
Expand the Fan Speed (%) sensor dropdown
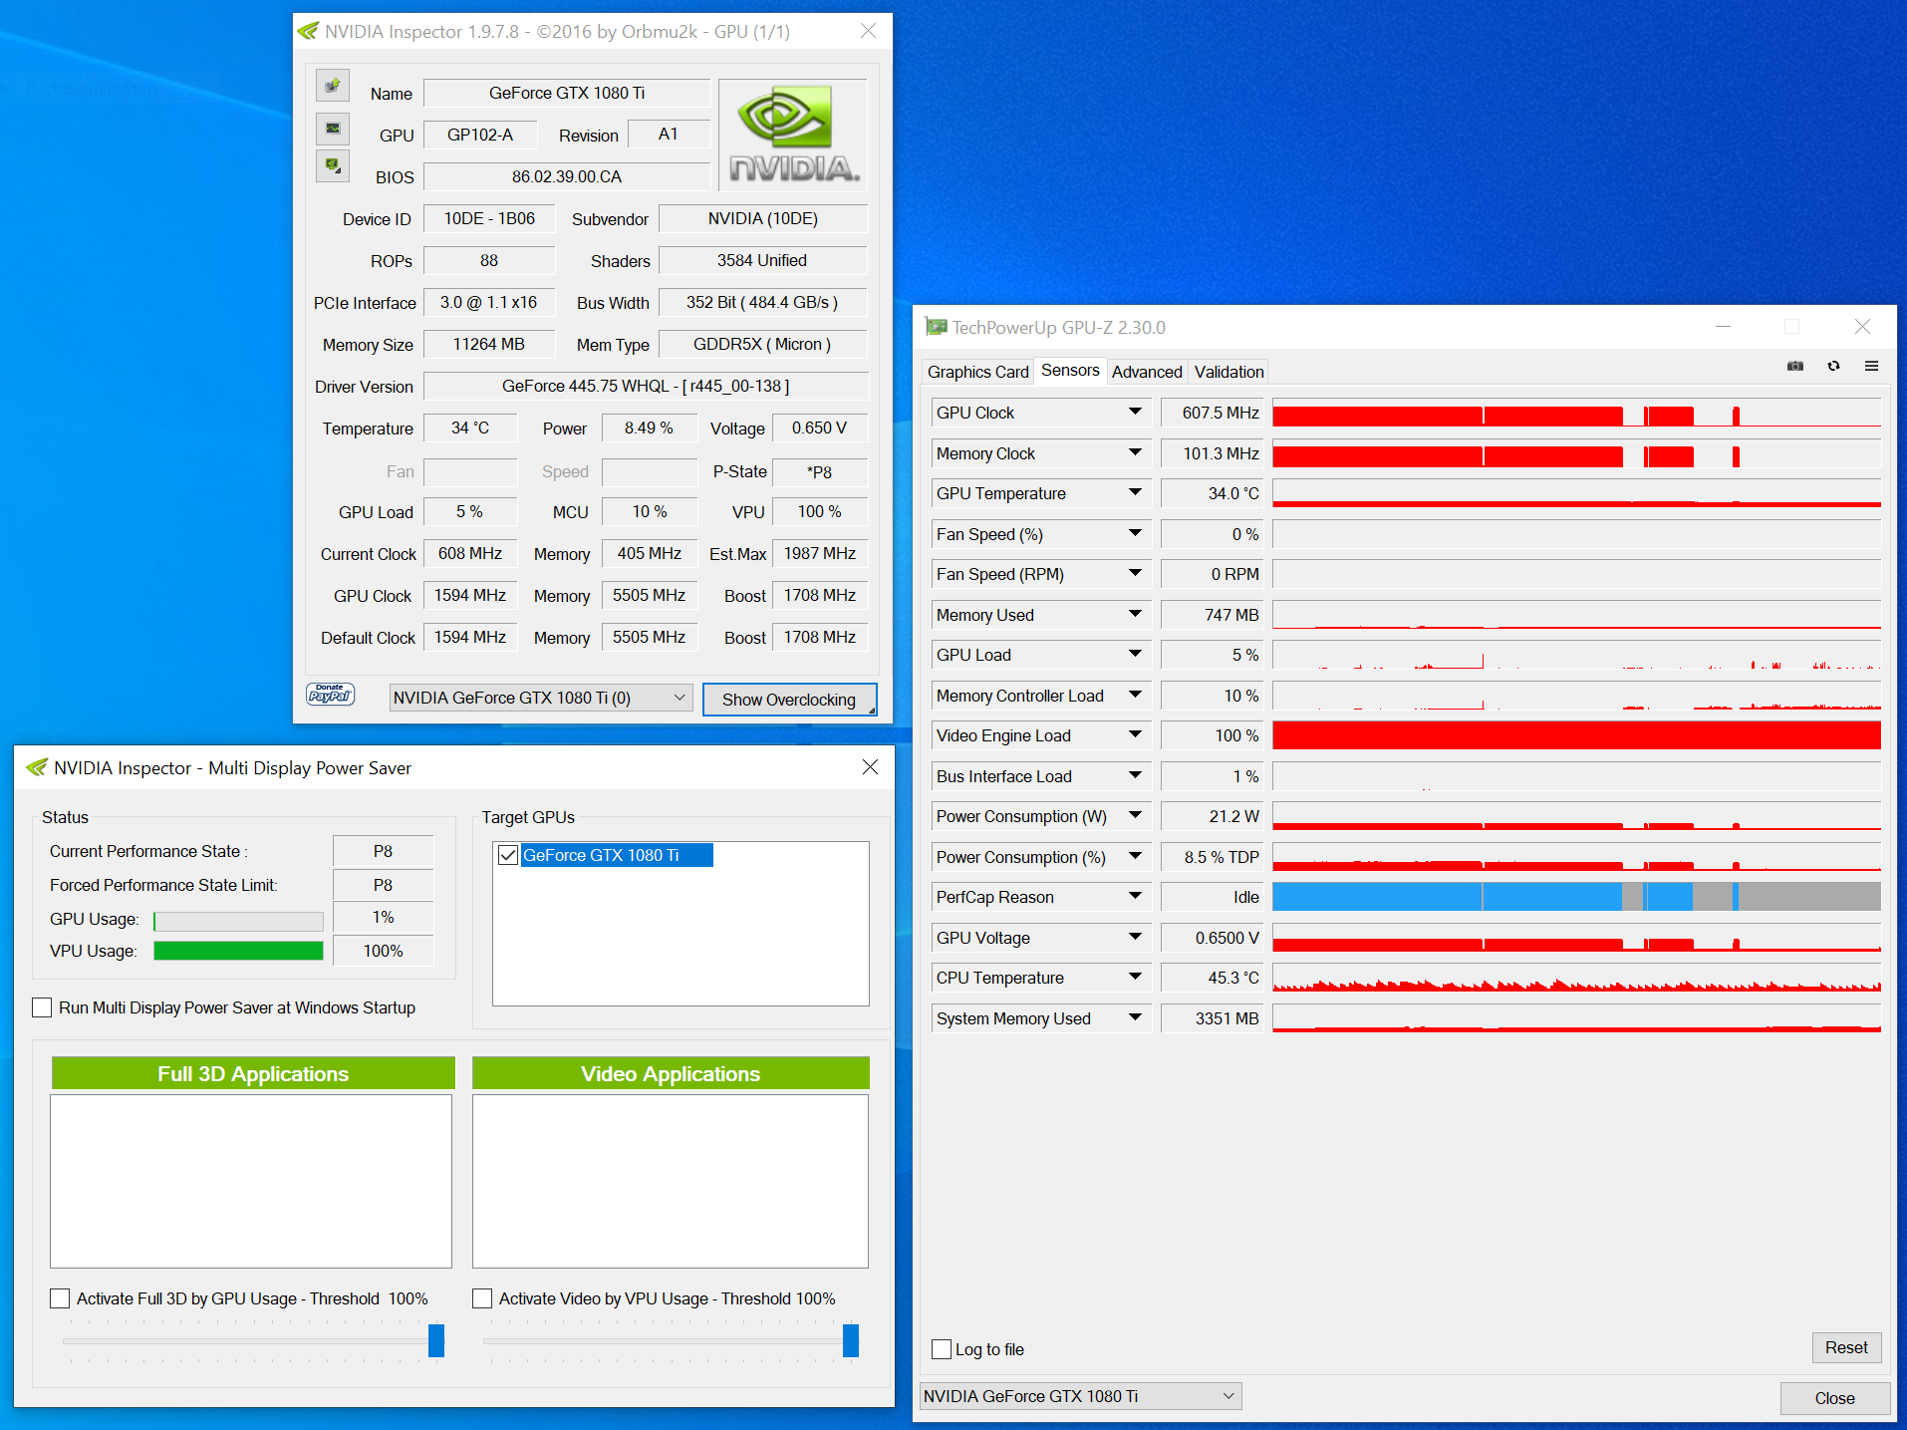click(x=1135, y=533)
